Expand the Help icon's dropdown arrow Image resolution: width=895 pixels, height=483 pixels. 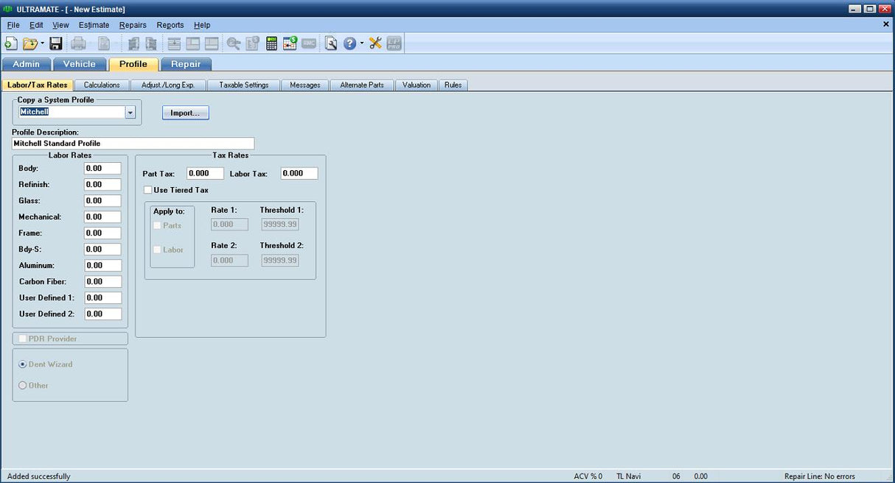click(x=362, y=43)
